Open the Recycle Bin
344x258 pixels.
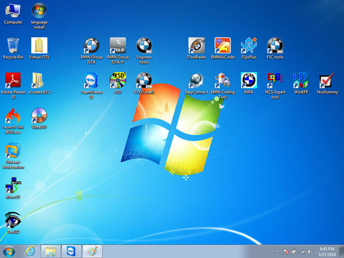click(13, 46)
